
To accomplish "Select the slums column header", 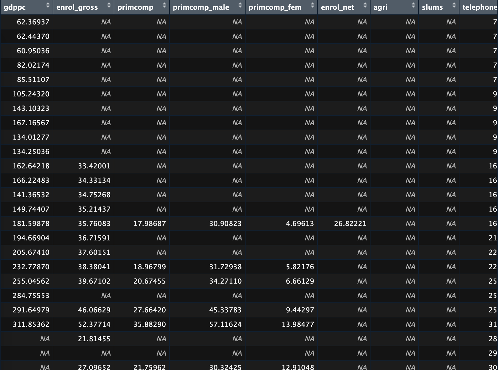I will click(x=439, y=7).
